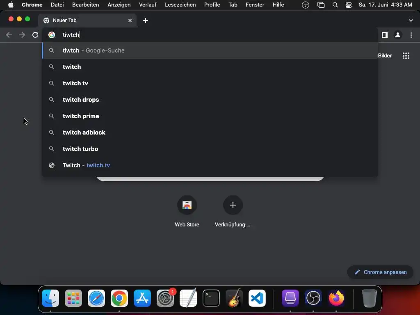Open Control Center in menu bar
The width and height of the screenshot is (420, 315).
(349, 5)
